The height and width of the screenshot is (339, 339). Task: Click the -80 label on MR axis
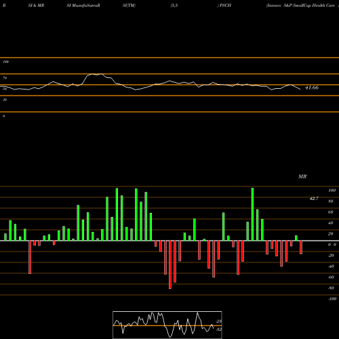point(331,288)
